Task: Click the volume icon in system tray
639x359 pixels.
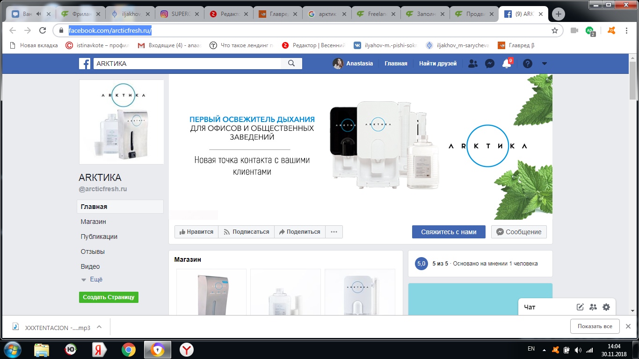Action: (578, 350)
